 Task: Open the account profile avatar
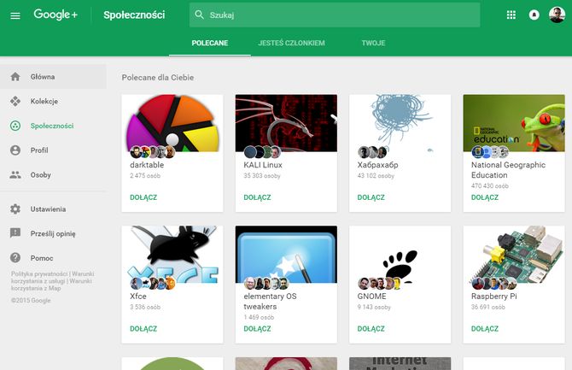tap(557, 15)
